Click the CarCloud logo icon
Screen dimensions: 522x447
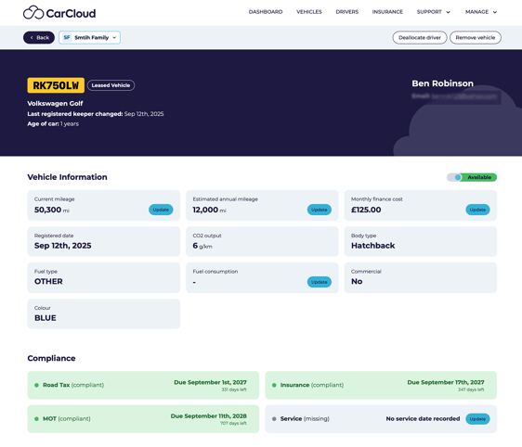coord(33,13)
